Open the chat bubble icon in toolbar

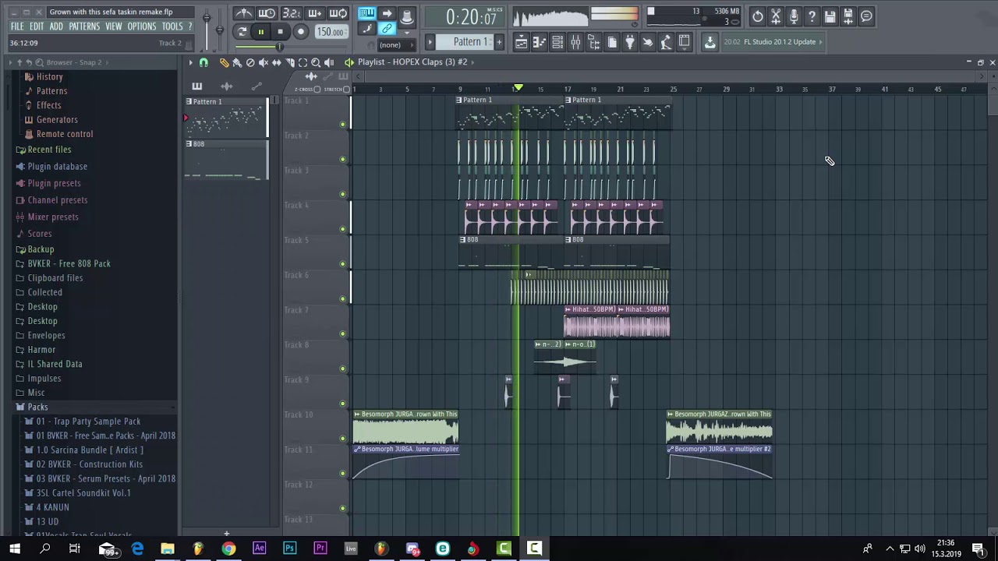click(x=866, y=16)
